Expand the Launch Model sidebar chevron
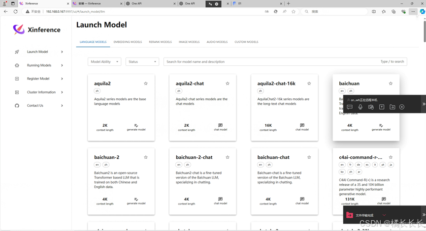This screenshot has width=426, height=231. pyautogui.click(x=62, y=52)
